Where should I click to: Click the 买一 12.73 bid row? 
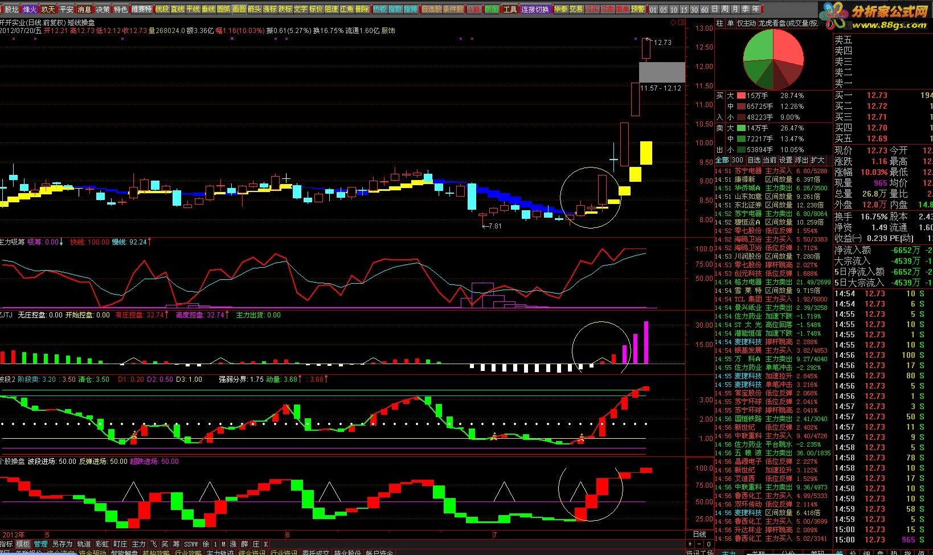[x=883, y=96]
